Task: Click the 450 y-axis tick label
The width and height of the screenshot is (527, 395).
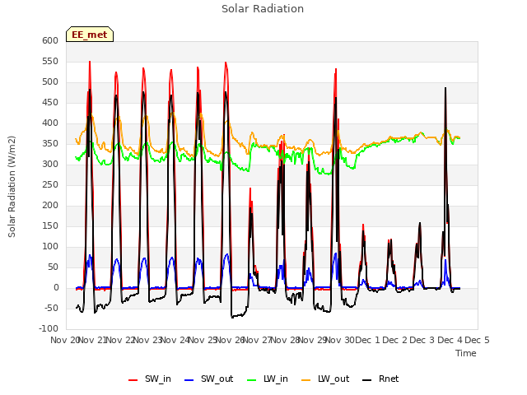Action: click(x=50, y=102)
